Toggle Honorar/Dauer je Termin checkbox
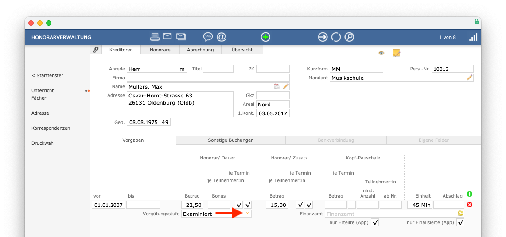Image resolution: width=506 pixels, height=237 pixels. pos(248,205)
